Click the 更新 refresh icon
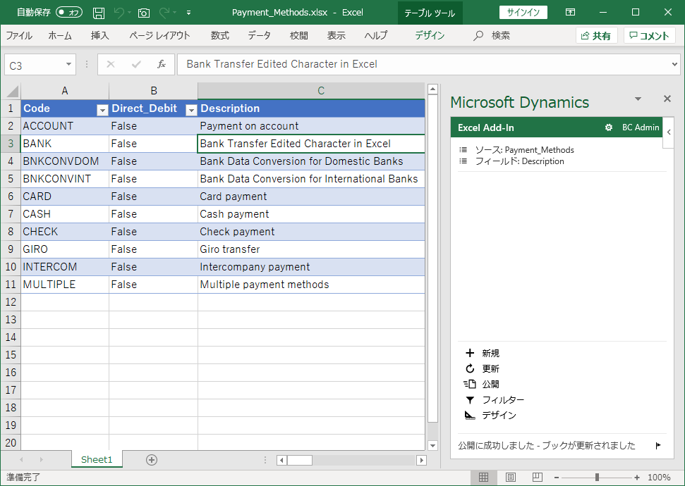This screenshot has height=486, width=685. coord(470,368)
